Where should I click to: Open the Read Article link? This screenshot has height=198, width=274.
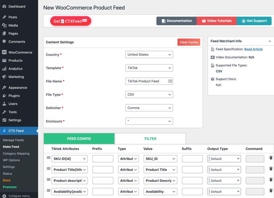point(253,49)
